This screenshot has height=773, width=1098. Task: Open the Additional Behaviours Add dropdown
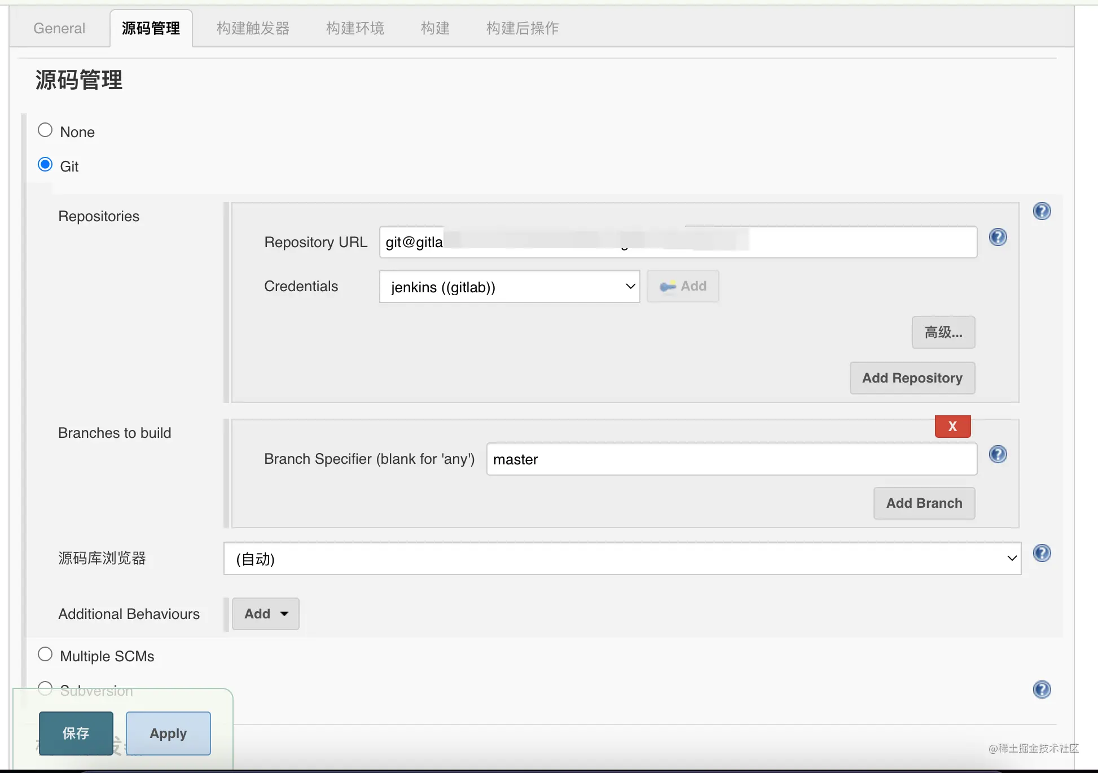pyautogui.click(x=266, y=614)
